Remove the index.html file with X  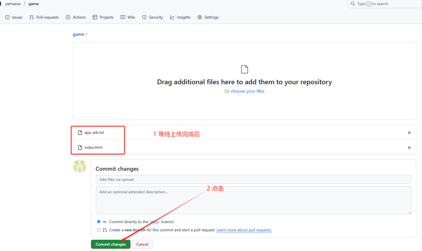point(409,148)
